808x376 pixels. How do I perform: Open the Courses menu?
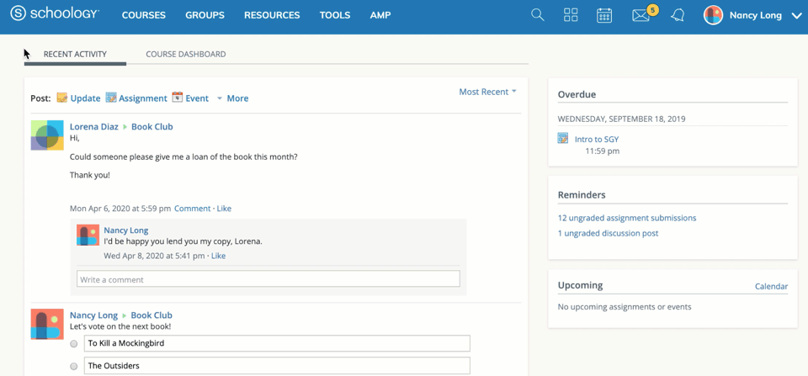coord(143,15)
